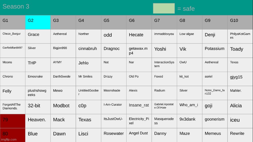Select the Cheze_Burgur cell

click(13, 36)
